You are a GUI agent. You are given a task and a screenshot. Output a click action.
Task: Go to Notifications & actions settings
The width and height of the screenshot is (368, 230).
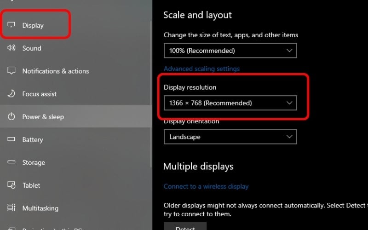(55, 71)
